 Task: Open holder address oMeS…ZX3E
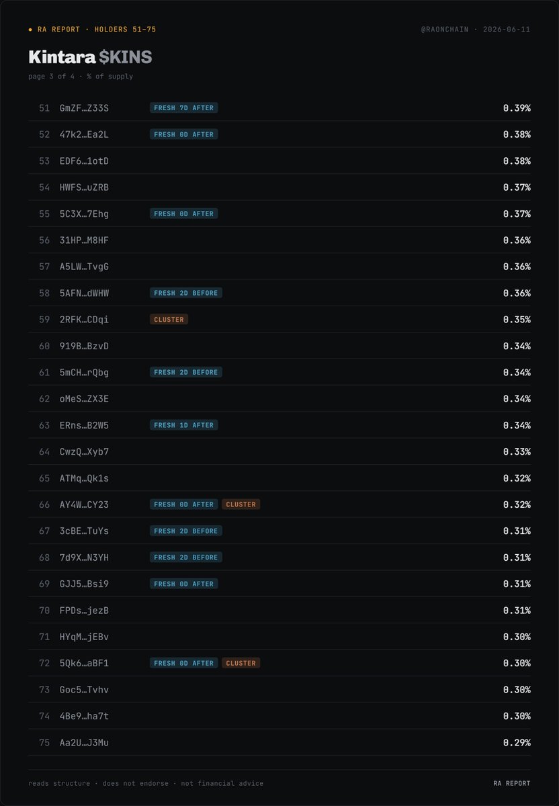pyautogui.click(x=84, y=399)
